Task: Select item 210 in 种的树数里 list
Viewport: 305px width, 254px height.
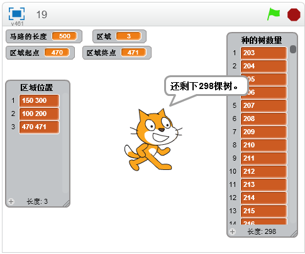Action: coord(263,145)
